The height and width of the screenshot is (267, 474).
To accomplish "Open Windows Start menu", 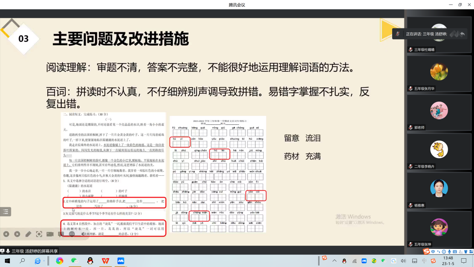I will tap(7, 261).
